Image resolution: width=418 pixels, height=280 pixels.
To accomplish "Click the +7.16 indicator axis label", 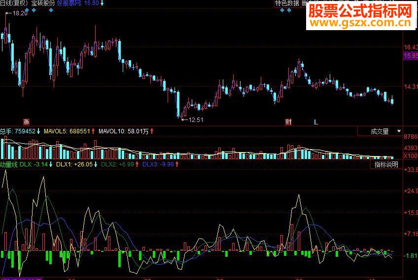I will click(411, 234).
